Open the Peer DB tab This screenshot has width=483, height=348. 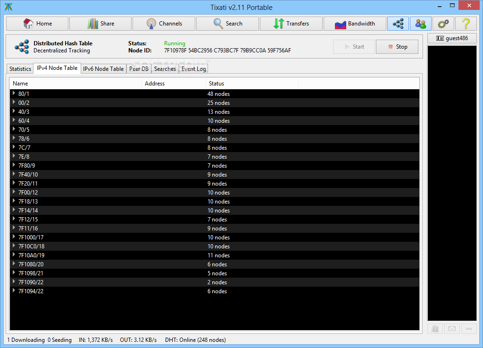click(139, 69)
